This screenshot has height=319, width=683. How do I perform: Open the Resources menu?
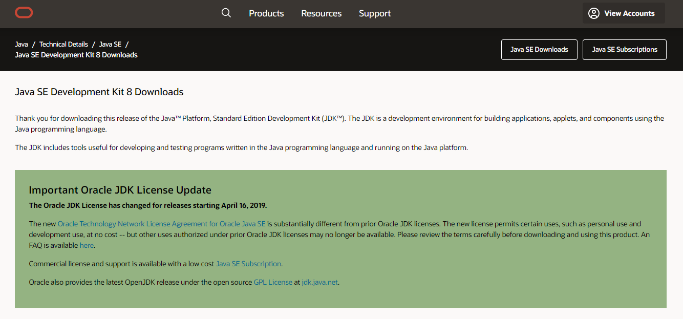[x=322, y=13]
